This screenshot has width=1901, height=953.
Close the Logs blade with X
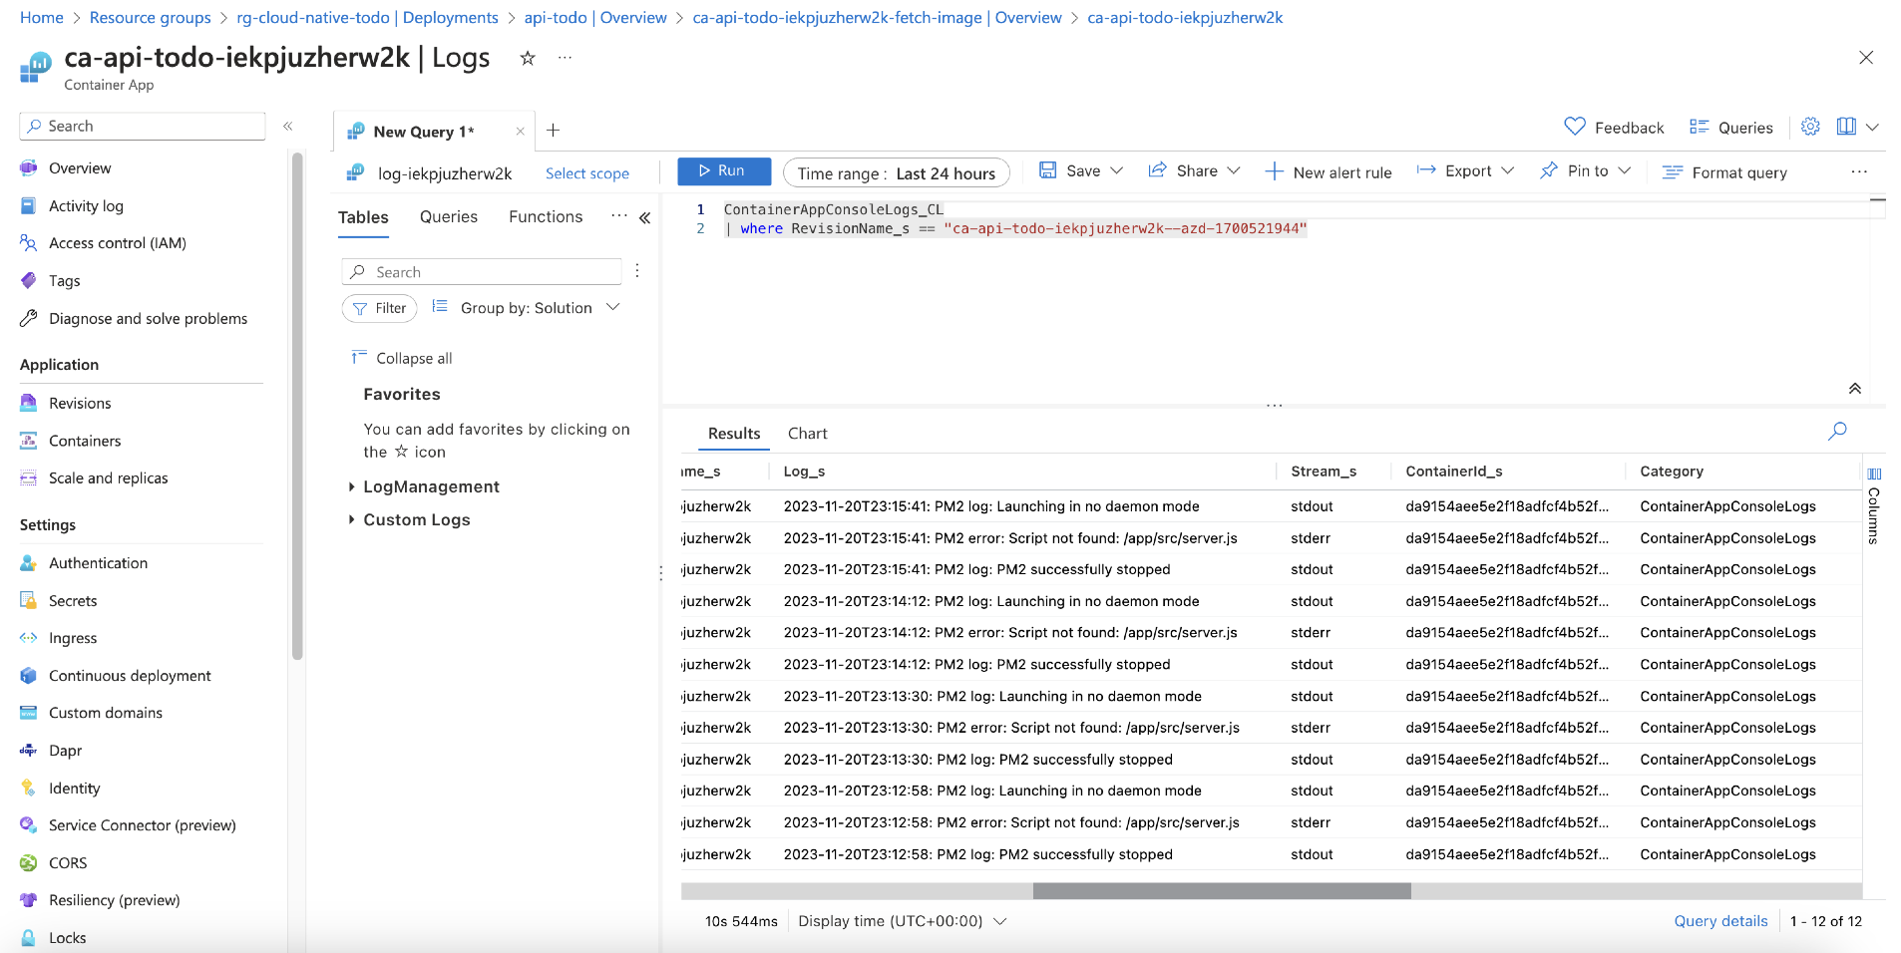tap(1866, 58)
